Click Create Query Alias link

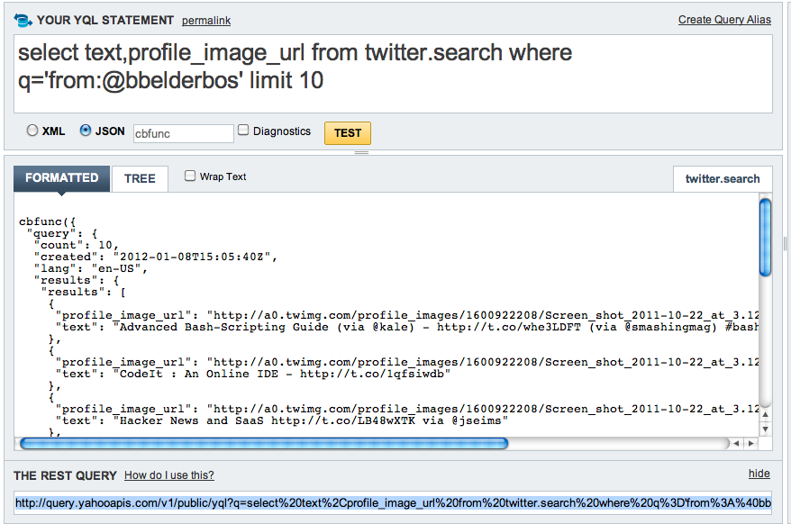click(x=724, y=20)
